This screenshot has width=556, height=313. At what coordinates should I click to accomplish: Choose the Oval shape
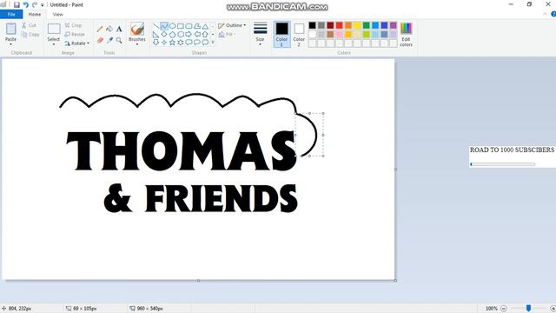point(172,26)
